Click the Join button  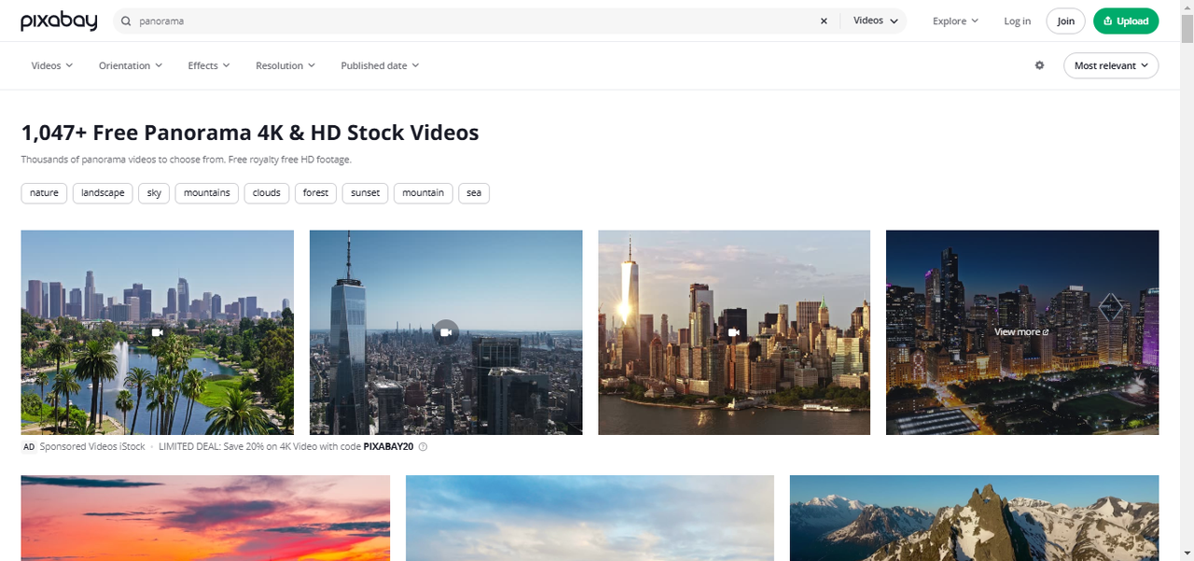pyautogui.click(x=1065, y=21)
